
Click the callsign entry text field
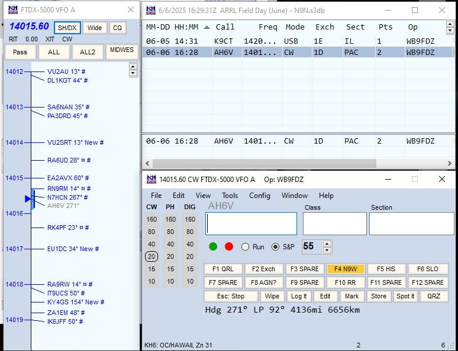(251, 224)
